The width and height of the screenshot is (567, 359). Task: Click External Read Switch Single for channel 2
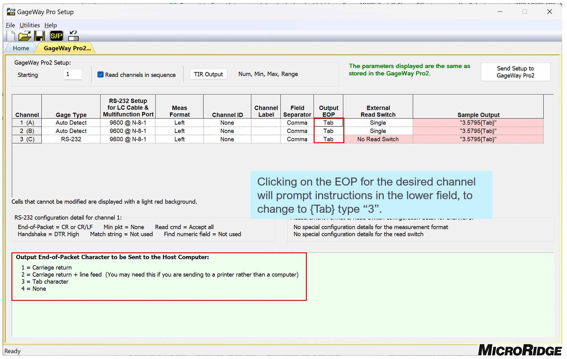pyautogui.click(x=378, y=131)
